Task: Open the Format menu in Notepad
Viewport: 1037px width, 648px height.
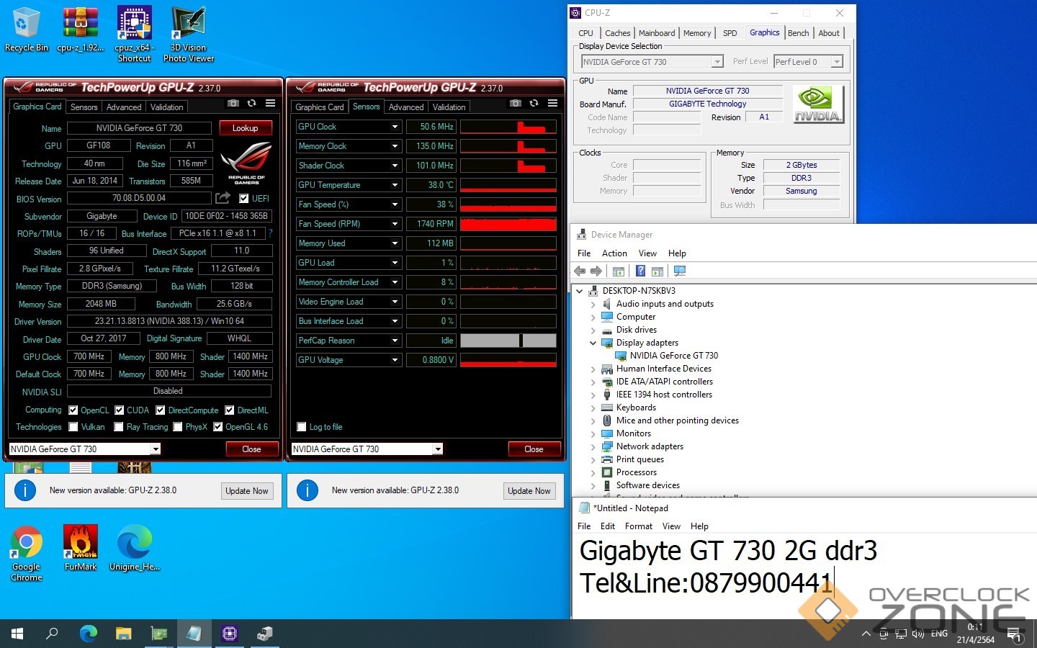Action: 638,526
